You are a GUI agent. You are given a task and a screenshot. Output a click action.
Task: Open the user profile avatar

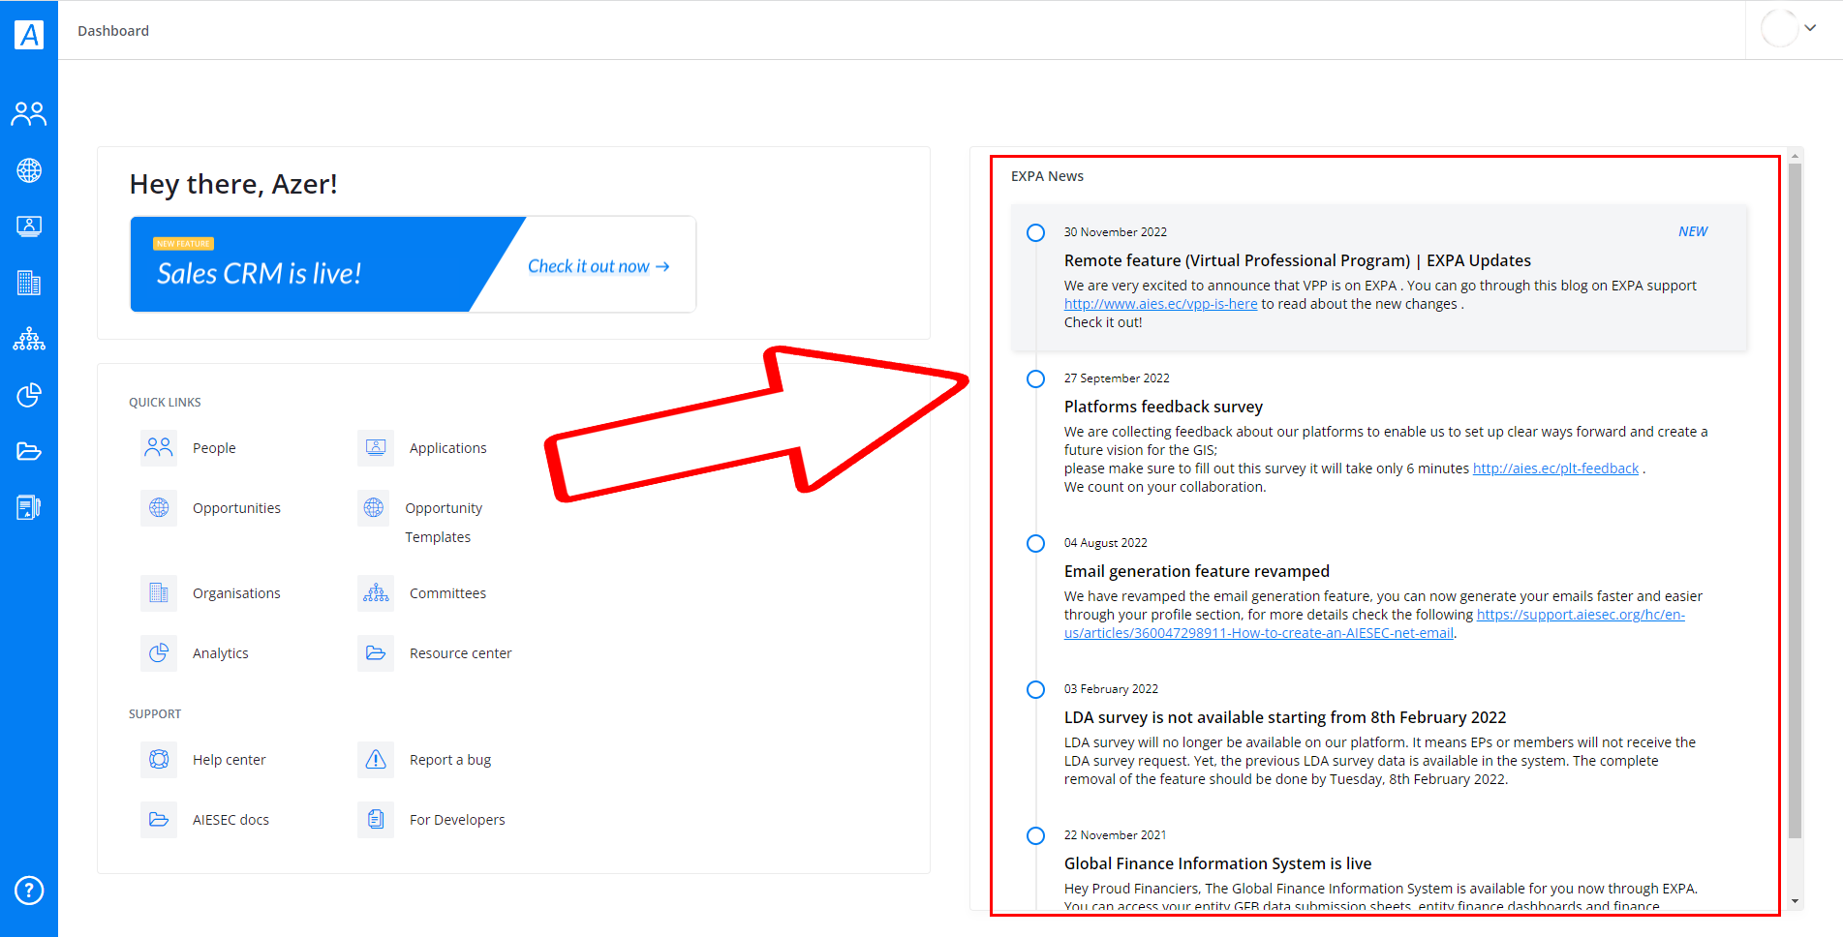1779,29
